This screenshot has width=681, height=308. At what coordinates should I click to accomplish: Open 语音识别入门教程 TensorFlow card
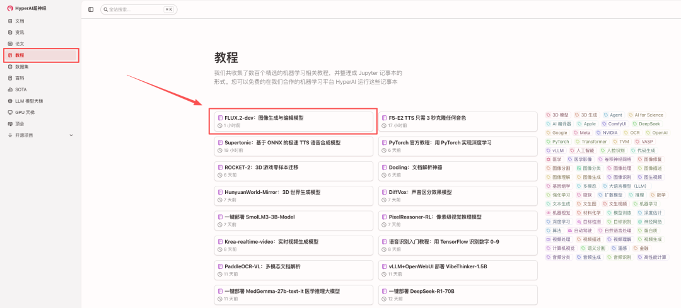457,245
